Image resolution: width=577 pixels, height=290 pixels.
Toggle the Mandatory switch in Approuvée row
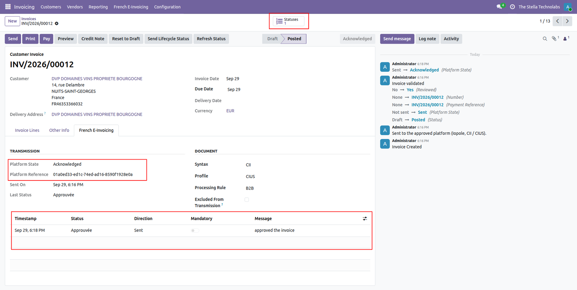(x=195, y=231)
